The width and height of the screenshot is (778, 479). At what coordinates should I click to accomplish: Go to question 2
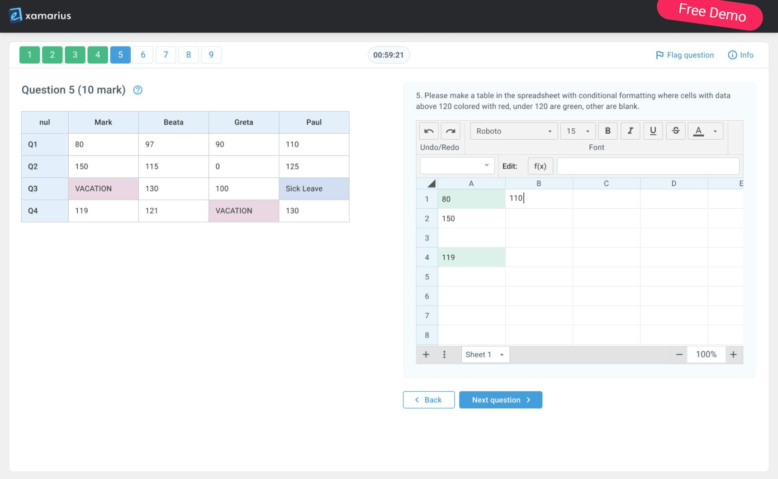pyautogui.click(x=52, y=55)
